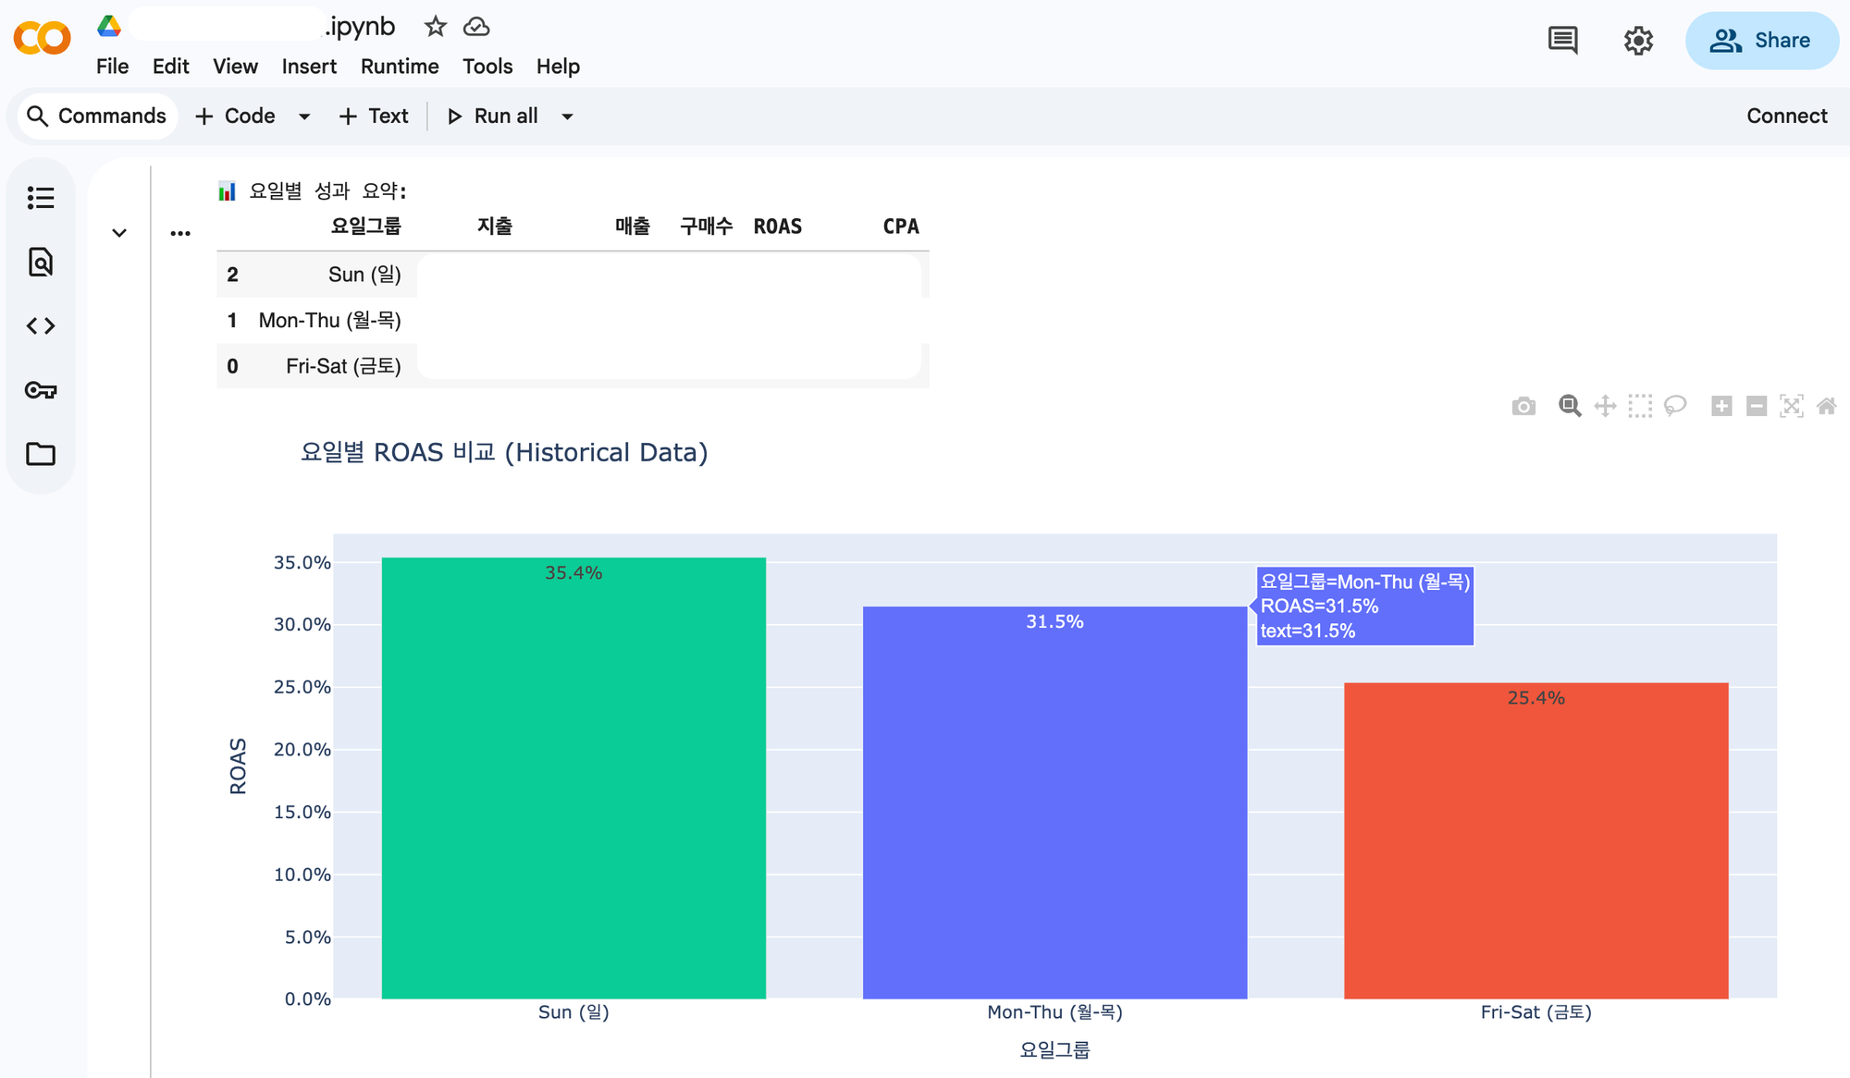
Task: Open the Runtime menu
Action: pos(400,67)
